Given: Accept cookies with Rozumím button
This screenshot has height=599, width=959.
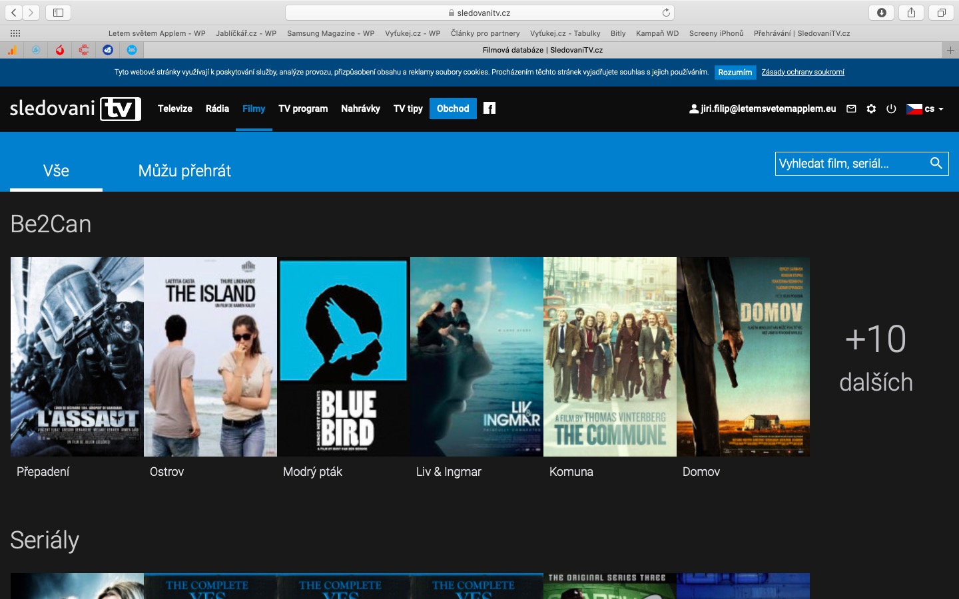Looking at the screenshot, I should click(735, 73).
